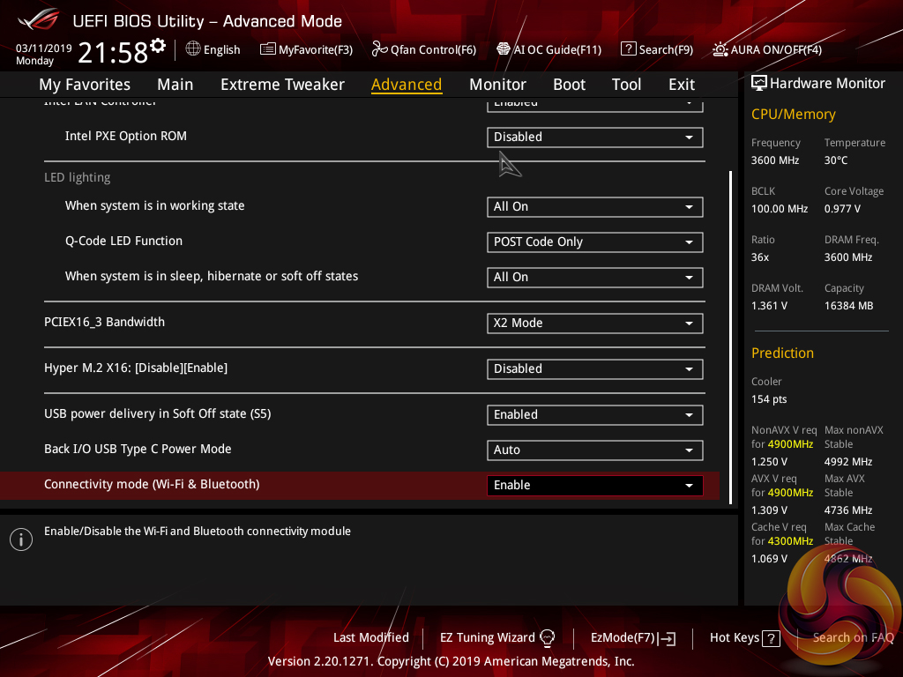This screenshot has height=677, width=903.
Task: Click the 3600 MHz Frequency value
Action: point(774,160)
